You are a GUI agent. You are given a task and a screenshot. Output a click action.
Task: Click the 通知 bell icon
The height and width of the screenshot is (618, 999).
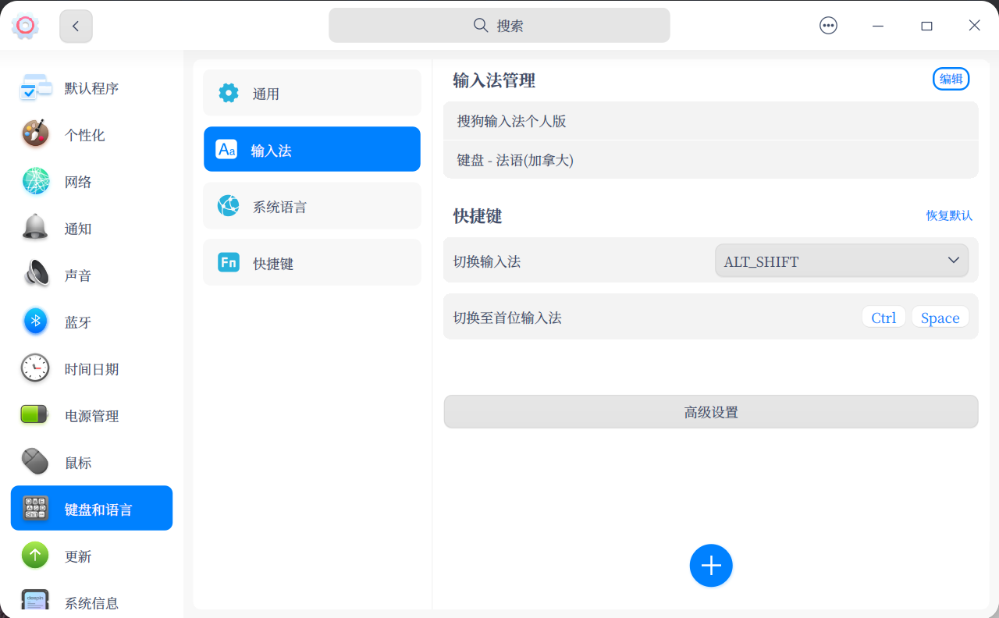pyautogui.click(x=35, y=227)
